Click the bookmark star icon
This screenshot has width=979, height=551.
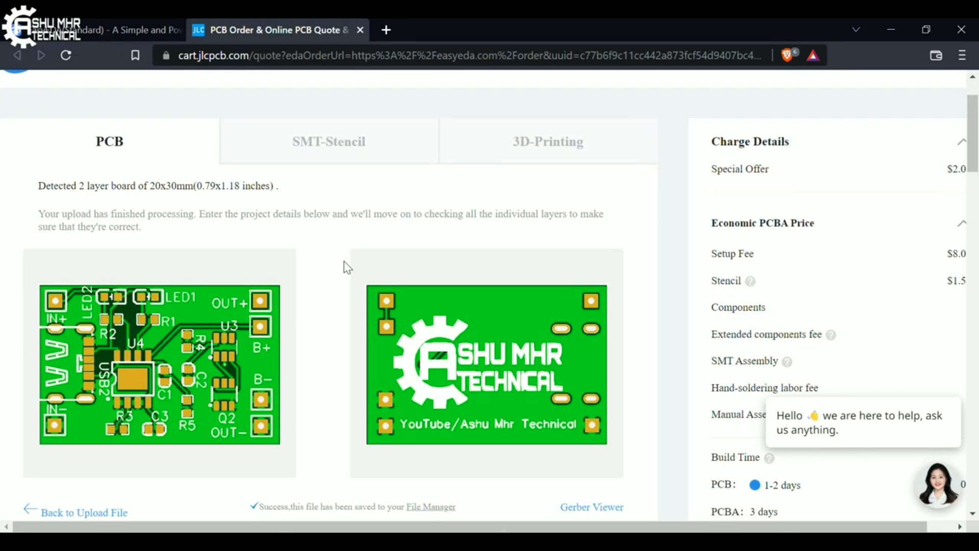click(135, 55)
